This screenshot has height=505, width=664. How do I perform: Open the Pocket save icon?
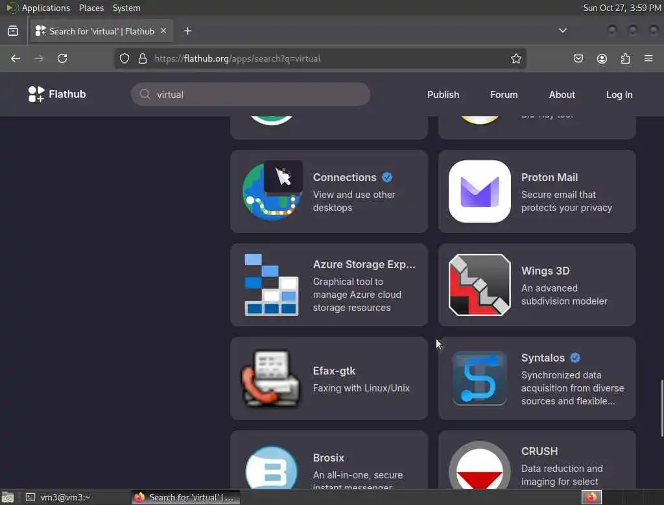click(578, 58)
